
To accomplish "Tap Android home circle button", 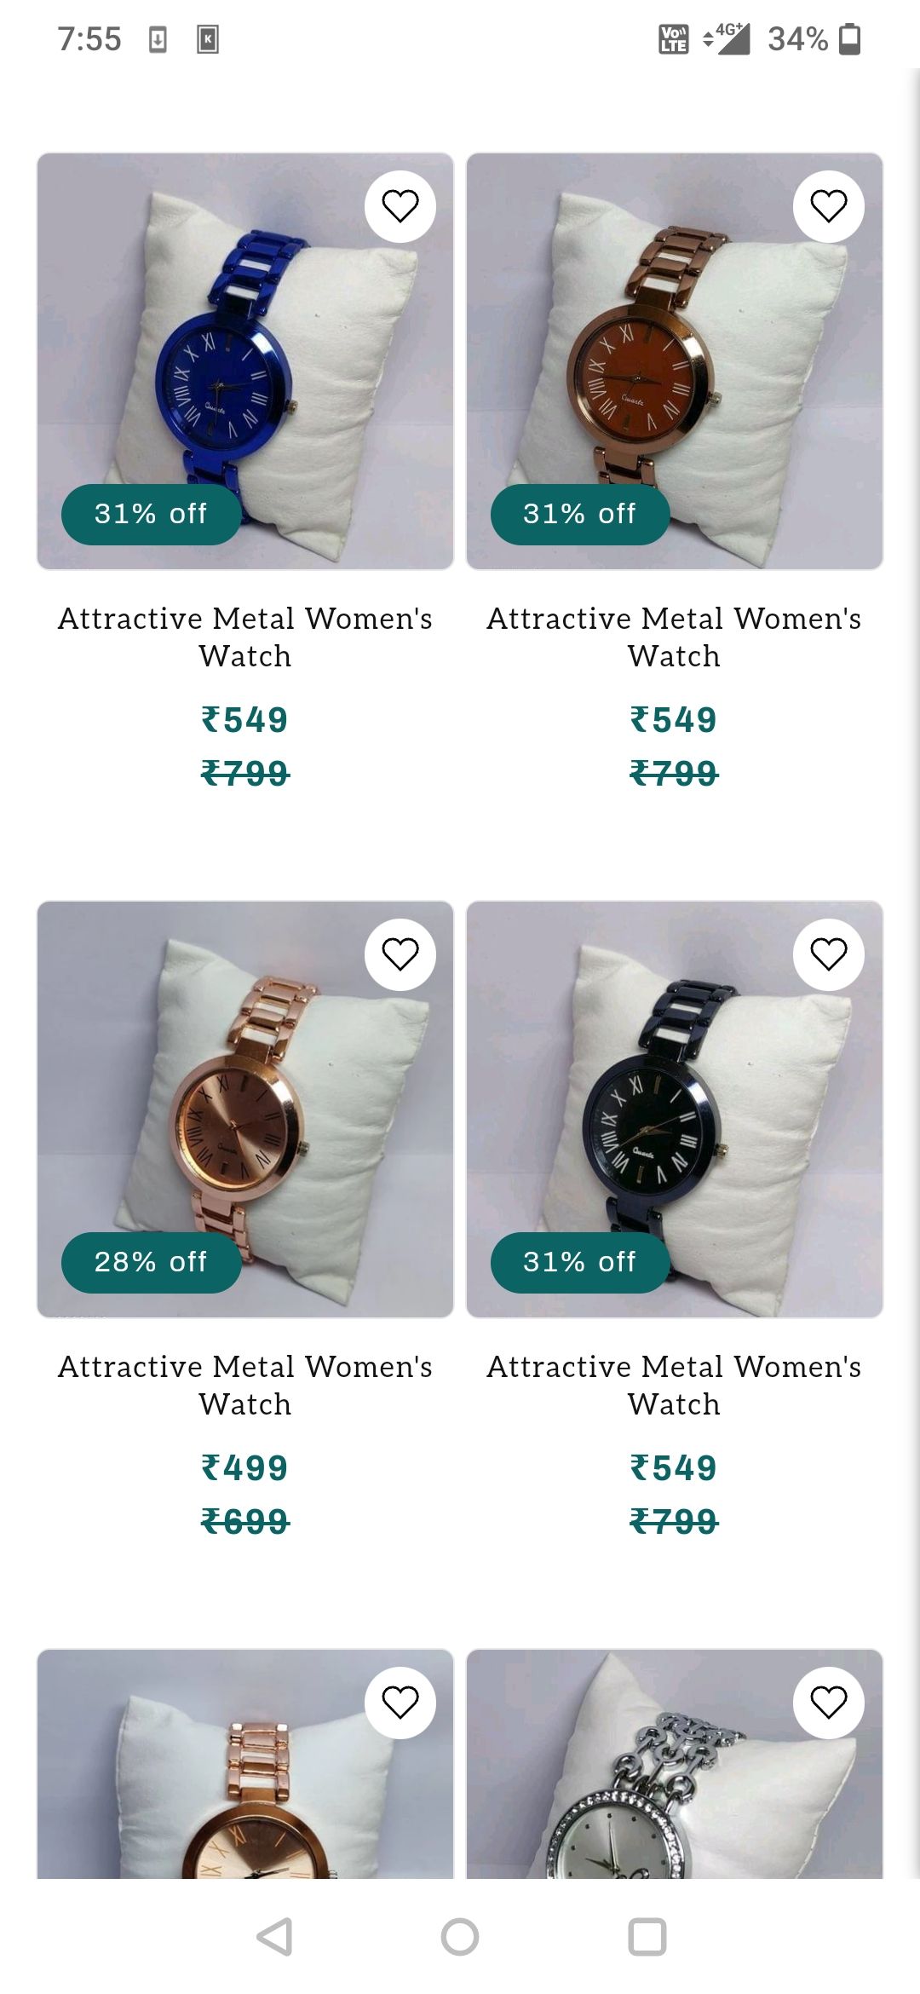I will click(460, 1937).
